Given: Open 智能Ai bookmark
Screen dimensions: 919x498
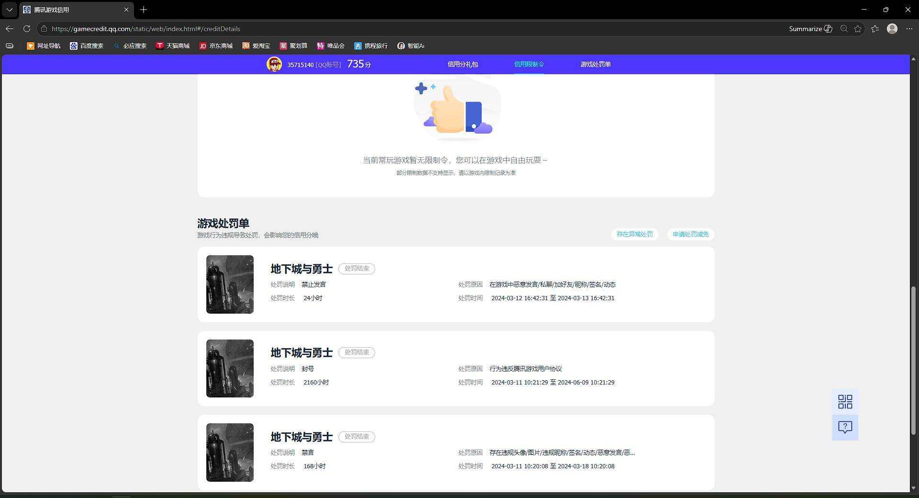Looking at the screenshot, I should pos(411,46).
